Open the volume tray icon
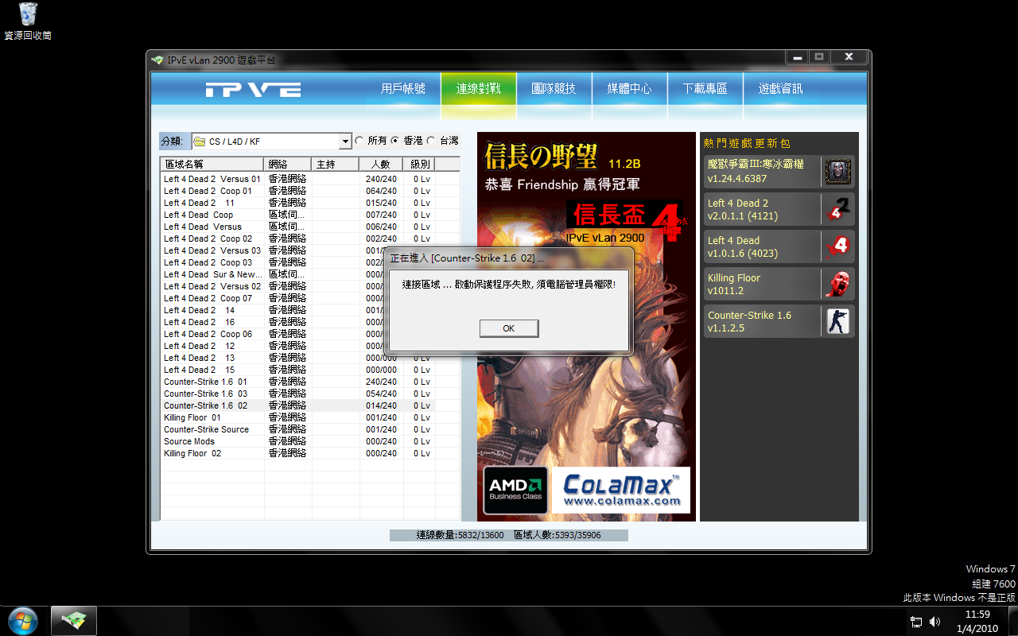 point(934,622)
